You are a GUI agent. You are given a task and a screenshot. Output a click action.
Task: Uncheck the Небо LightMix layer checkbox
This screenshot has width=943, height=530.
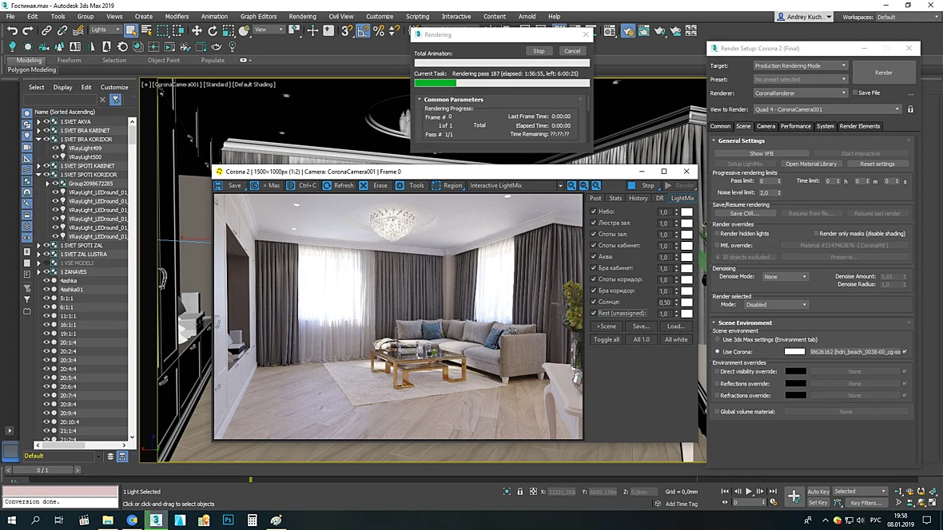point(594,212)
